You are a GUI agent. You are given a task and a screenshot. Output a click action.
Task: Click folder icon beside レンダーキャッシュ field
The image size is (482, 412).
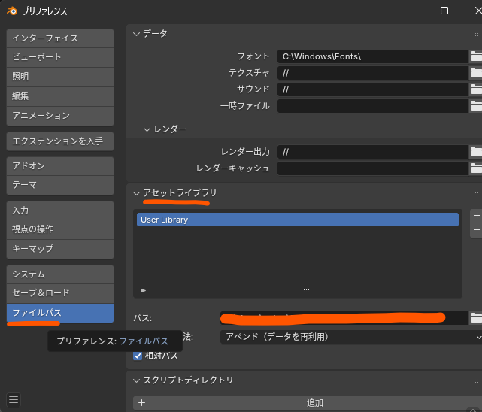[476, 168]
